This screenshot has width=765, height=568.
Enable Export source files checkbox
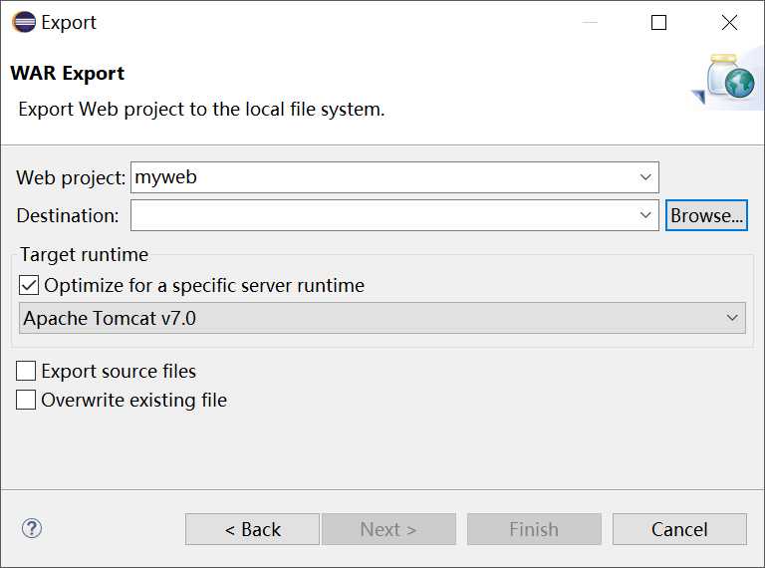pyautogui.click(x=25, y=371)
